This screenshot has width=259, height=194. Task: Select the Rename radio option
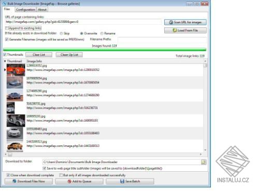point(102,33)
